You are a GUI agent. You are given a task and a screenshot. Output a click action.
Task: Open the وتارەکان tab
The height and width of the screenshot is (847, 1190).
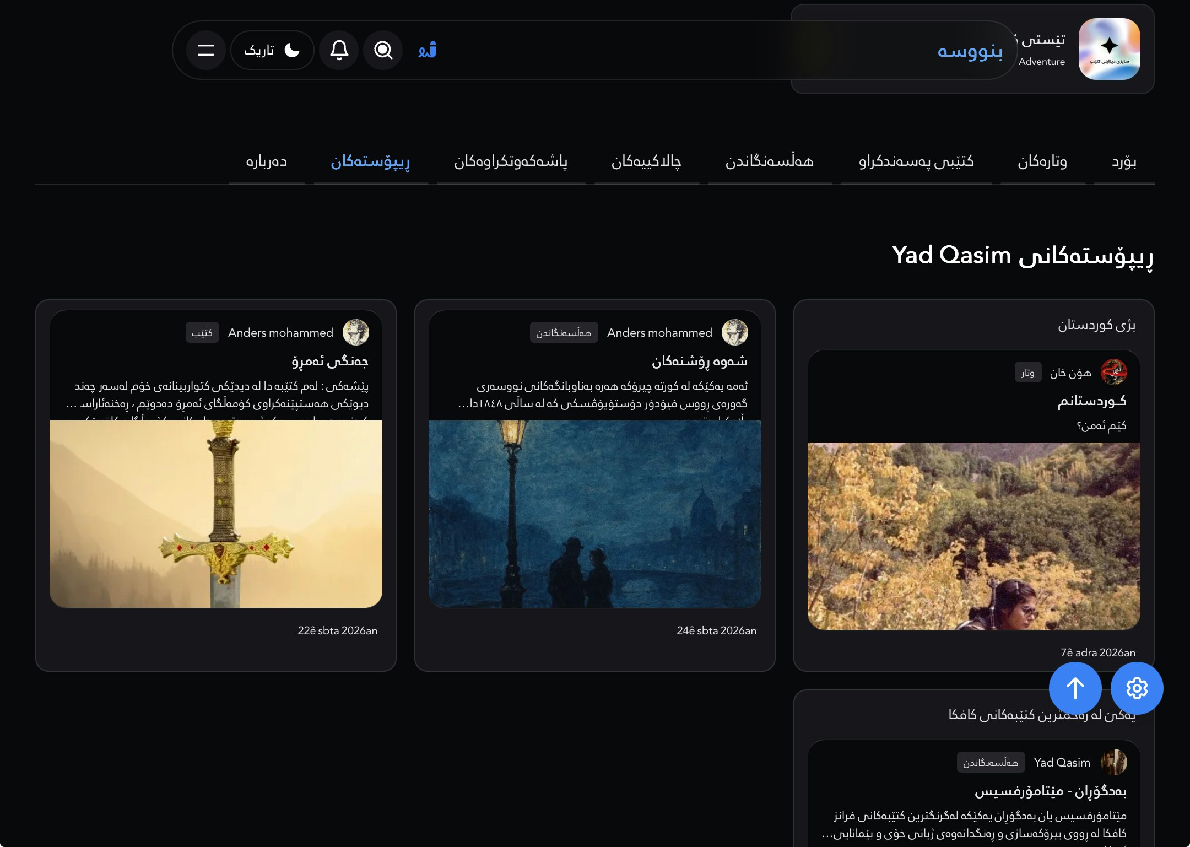click(x=1042, y=161)
